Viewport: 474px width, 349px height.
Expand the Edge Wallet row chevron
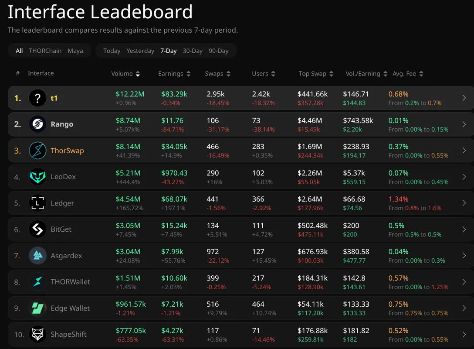pos(464,308)
